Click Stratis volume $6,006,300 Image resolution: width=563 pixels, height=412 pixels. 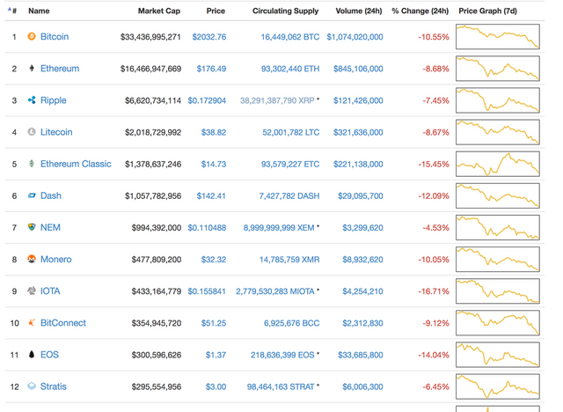[x=362, y=386]
